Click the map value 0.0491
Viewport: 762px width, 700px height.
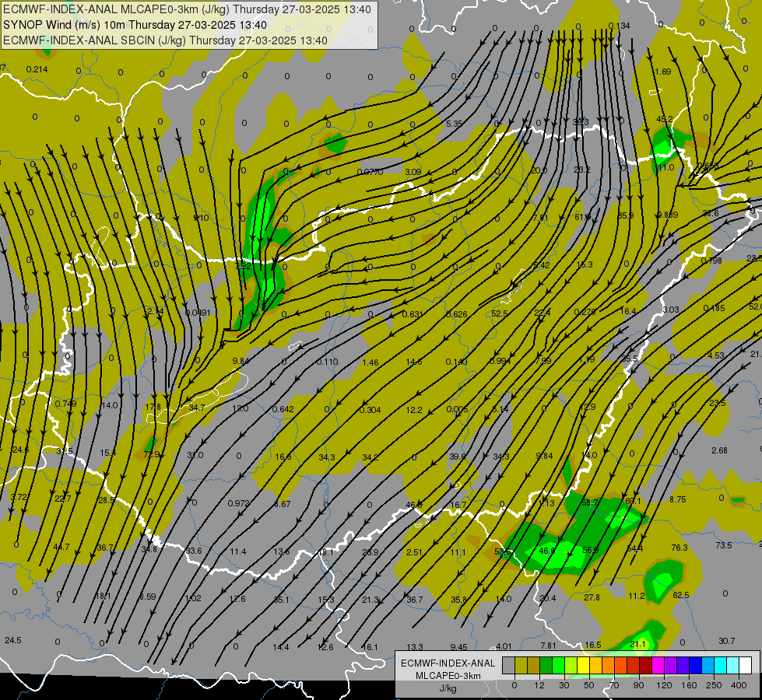point(198,313)
